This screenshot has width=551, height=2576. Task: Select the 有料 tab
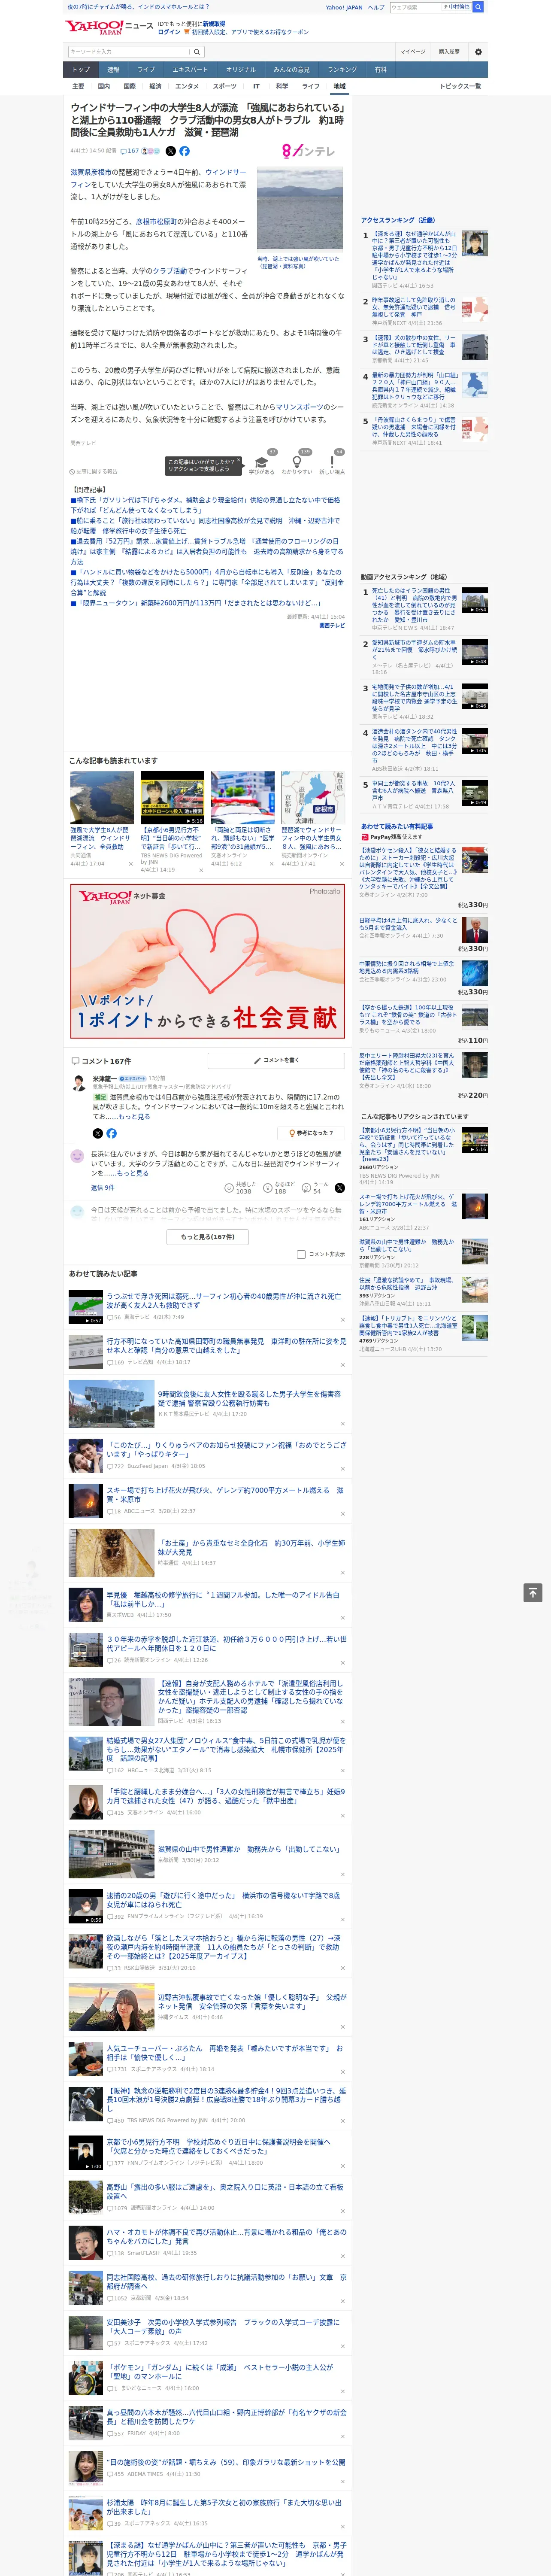point(381,70)
